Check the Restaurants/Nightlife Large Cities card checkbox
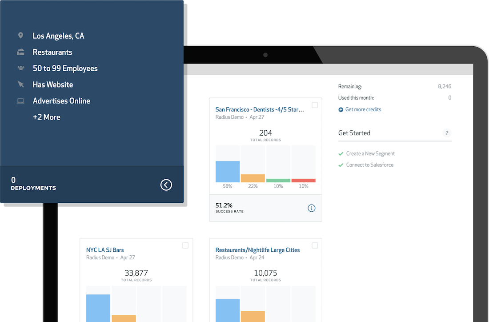Viewport: 489px width, 322px height. (315, 246)
